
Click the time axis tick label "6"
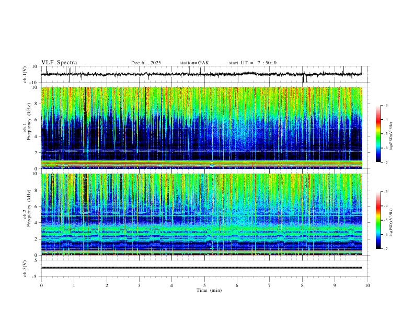[x=237, y=285]
